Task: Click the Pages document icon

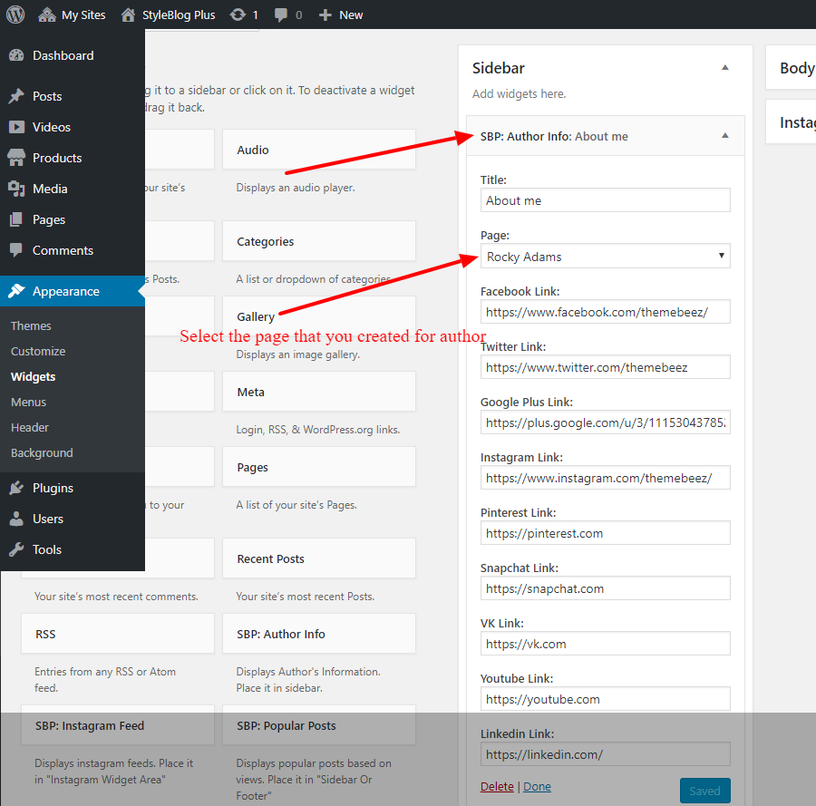Action: coord(16,219)
